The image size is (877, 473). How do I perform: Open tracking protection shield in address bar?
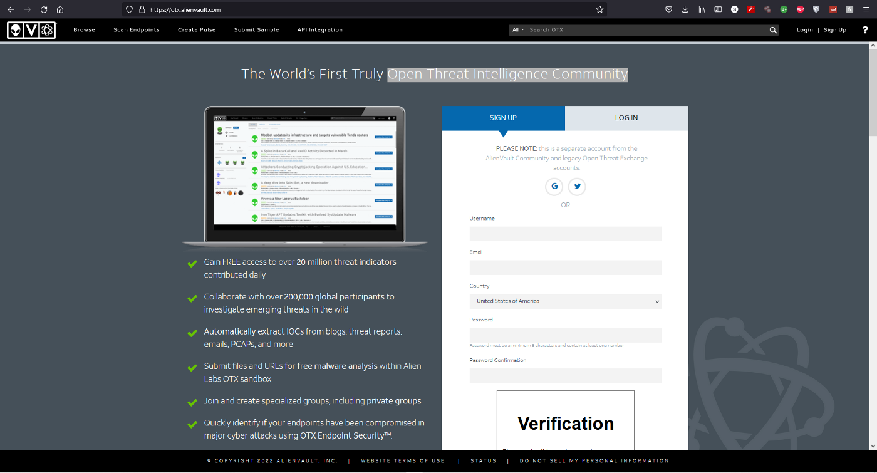pos(130,9)
